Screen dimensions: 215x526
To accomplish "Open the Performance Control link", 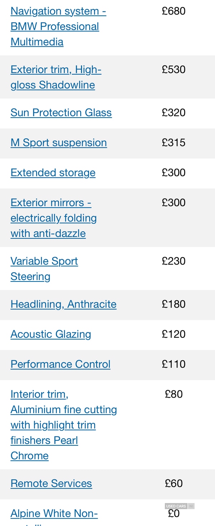I will click(61, 364).
